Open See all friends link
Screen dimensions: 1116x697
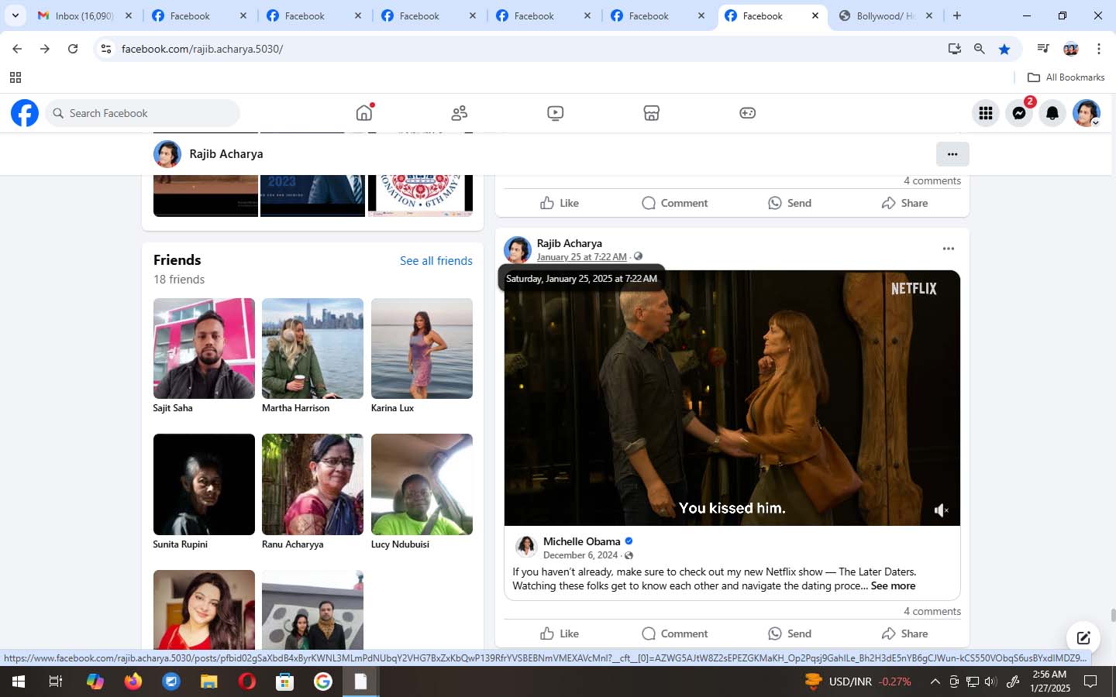(x=436, y=261)
